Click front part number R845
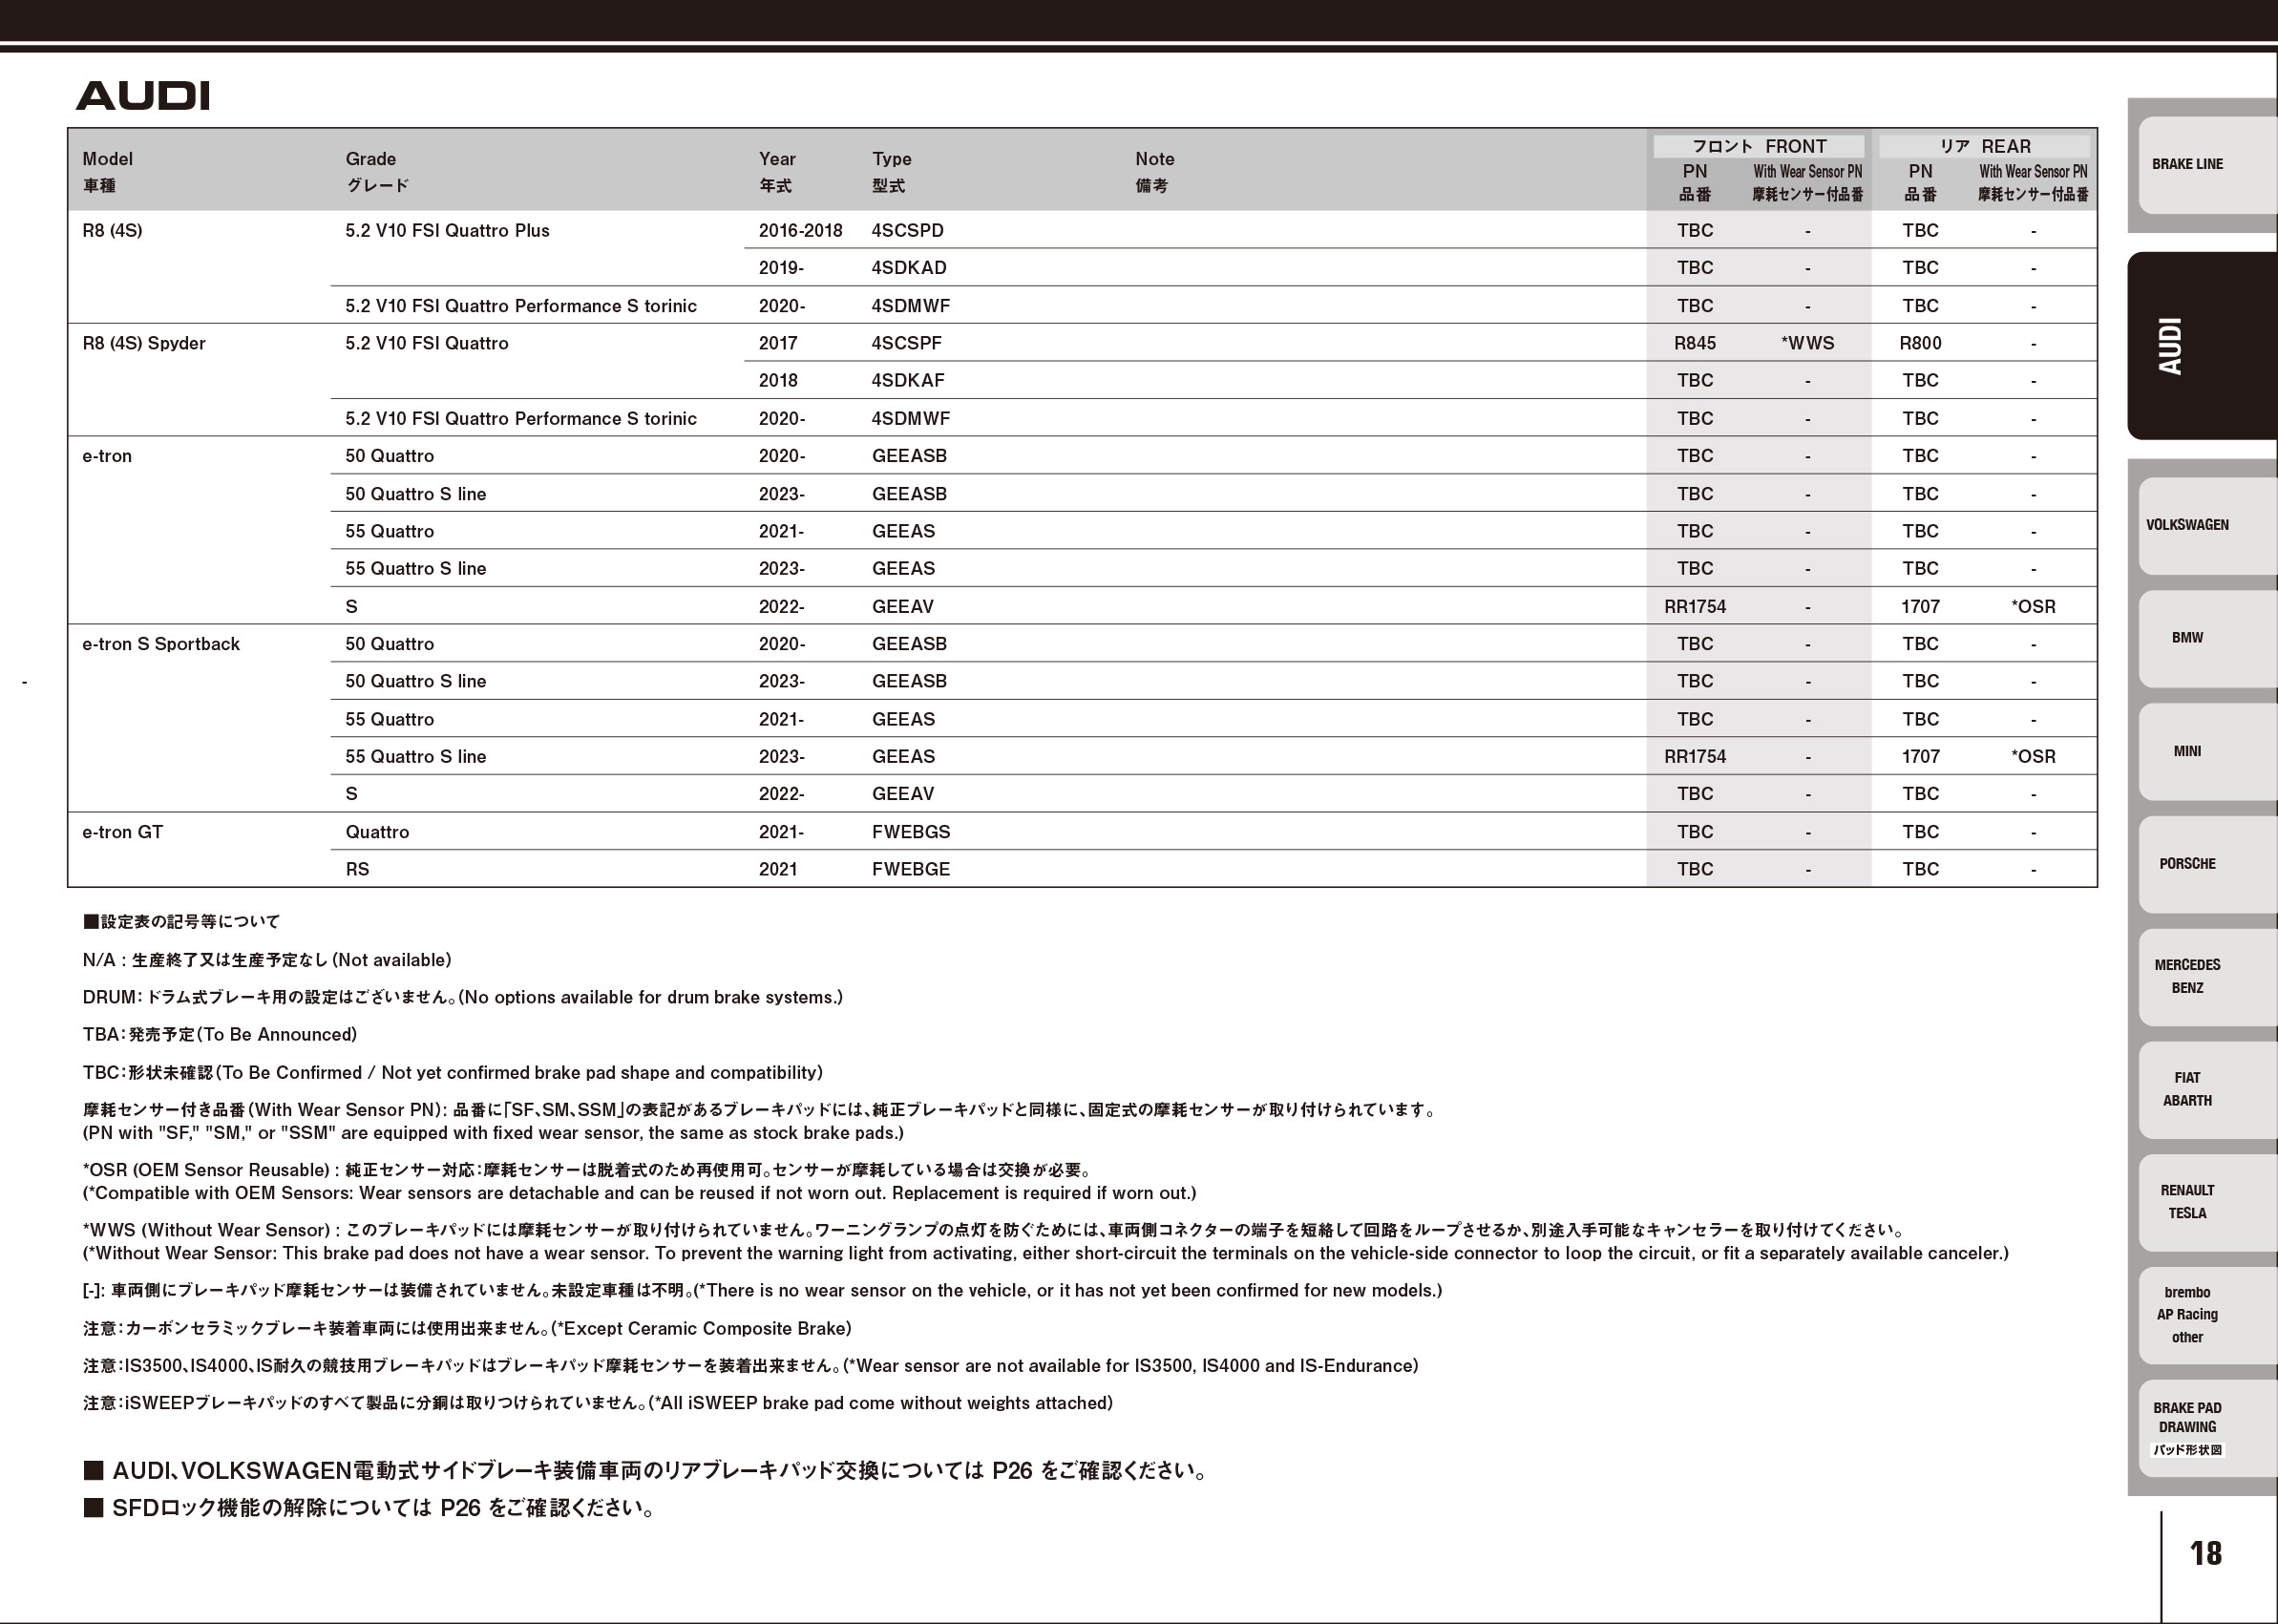2278x1624 pixels. point(1695,343)
